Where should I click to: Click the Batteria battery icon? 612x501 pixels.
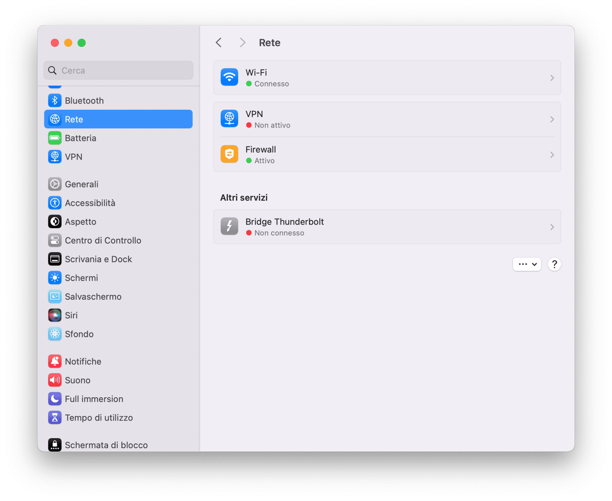(x=55, y=138)
